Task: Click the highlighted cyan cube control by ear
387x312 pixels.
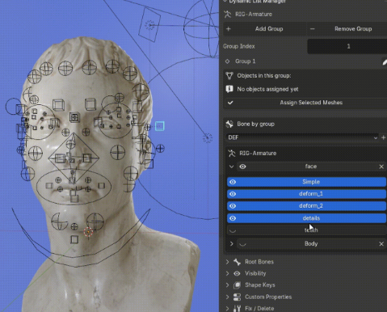Action: pyautogui.click(x=159, y=126)
